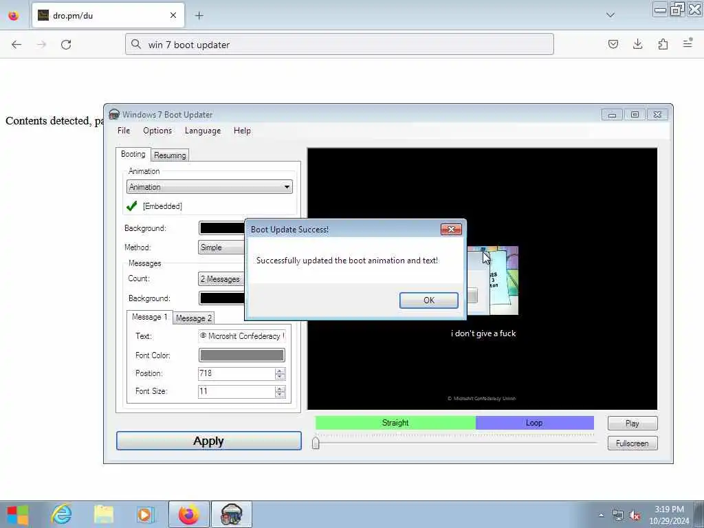Minimize the Windows 7 Boot Updater window
The width and height of the screenshot is (704, 528).
[x=612, y=115]
